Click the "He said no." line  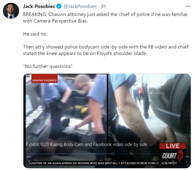[36, 34]
